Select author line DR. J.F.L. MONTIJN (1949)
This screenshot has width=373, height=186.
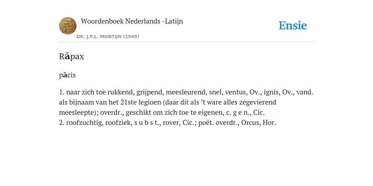click(x=108, y=37)
